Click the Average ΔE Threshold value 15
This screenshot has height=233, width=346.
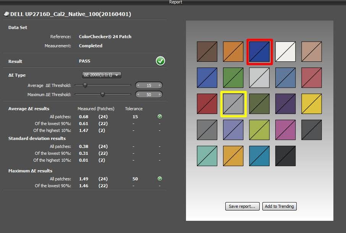(149, 85)
